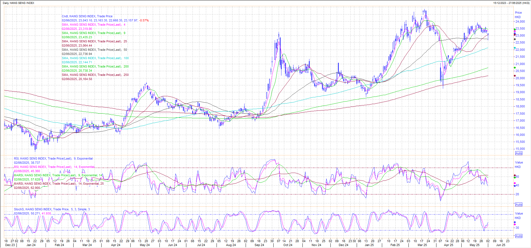Click the SMA 25 value 23,064.44
The image size is (531, 248).
77,45
